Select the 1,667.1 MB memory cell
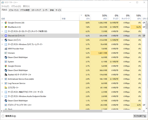This screenshot has width=148, height=120. pyautogui.click(x=99, y=53)
